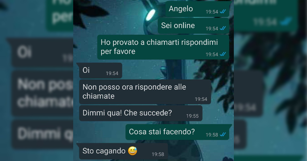
Task: Click read-receipt double check on 'Angelo' message
Action: [223, 12]
